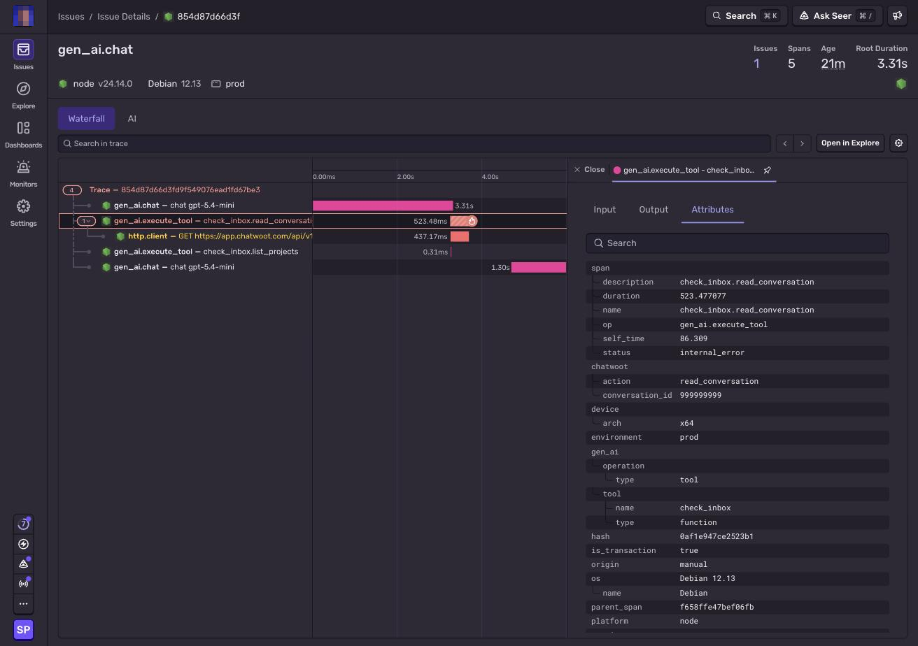Select the first gen_ai.chat gpt-5.4-mini span row
Viewport: 918px width, 646px height.
pos(185,206)
